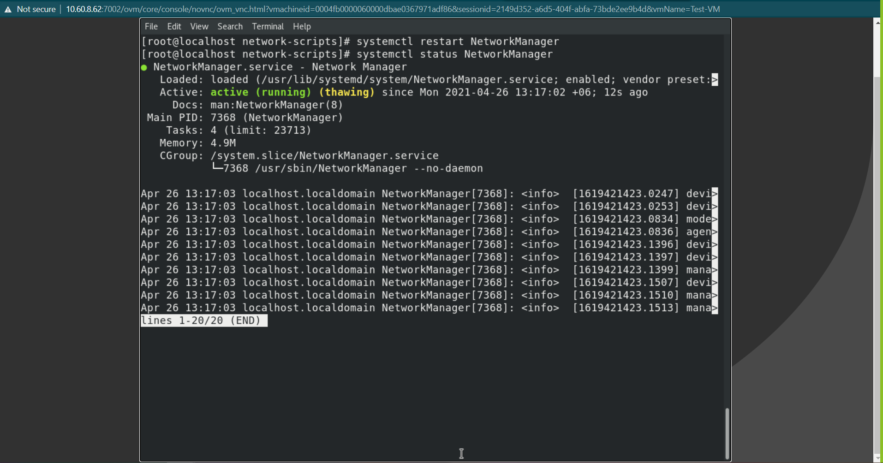Click browser scrollbar down arrow
Image resolution: width=883 pixels, height=463 pixels.
(877, 458)
